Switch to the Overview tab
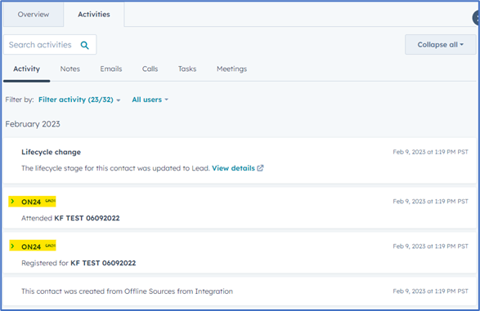480x311 pixels. click(x=34, y=15)
